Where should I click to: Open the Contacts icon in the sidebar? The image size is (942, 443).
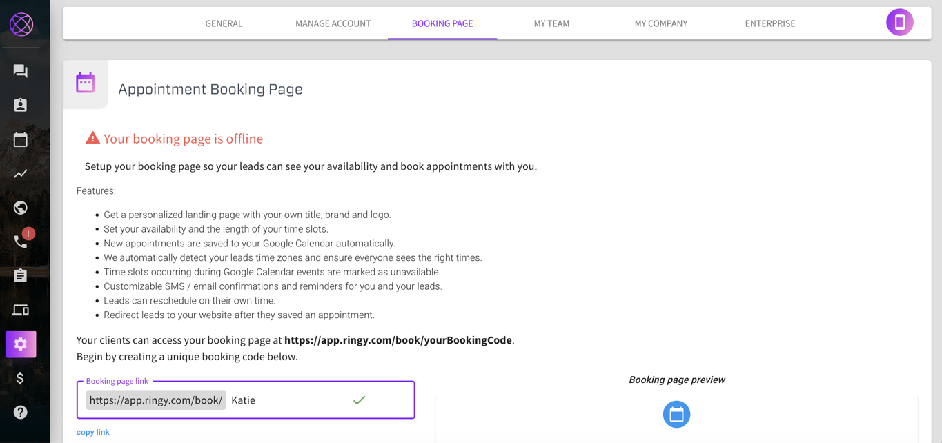pyautogui.click(x=20, y=105)
